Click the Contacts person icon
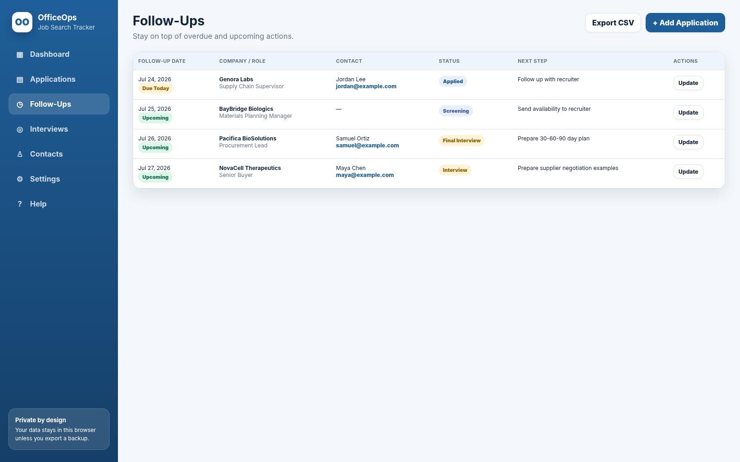This screenshot has height=462, width=740. 20,154
